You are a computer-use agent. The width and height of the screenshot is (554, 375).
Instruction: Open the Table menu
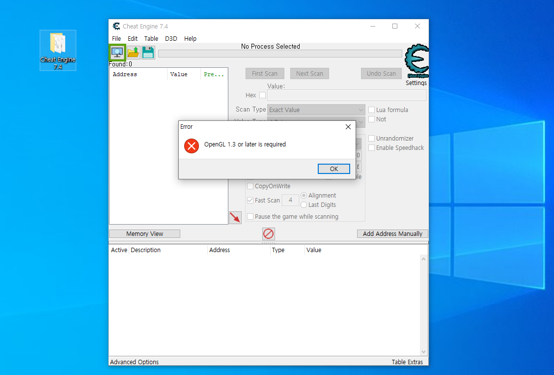(151, 38)
